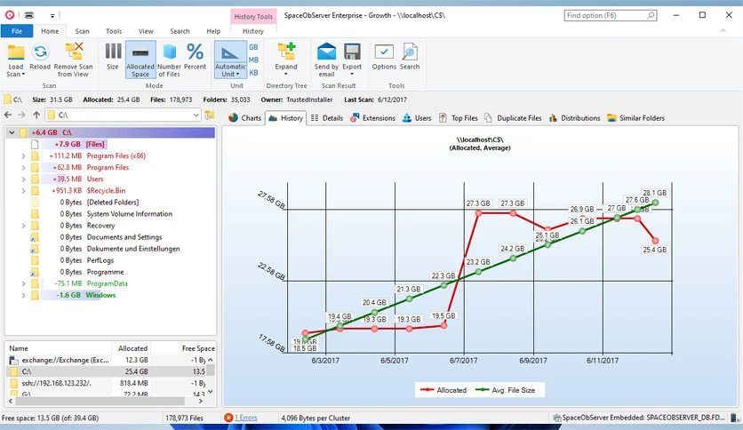Expand the Program Files (x86) node
This screenshot has width=743, height=430.
tap(23, 155)
